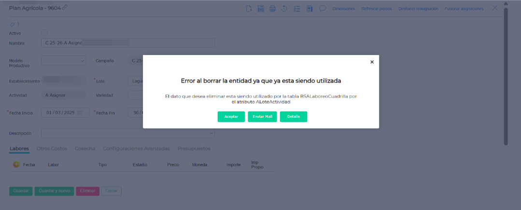Click the new document icon in toolbar
Image resolution: width=521 pixels, height=210 pixels.
(x=249, y=8)
